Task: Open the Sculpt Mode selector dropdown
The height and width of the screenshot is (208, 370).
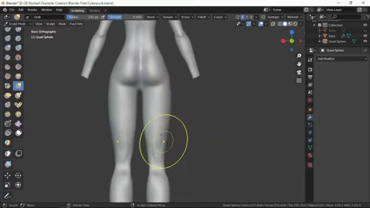Action: click(18, 24)
